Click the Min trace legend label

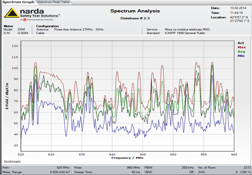[241, 56]
